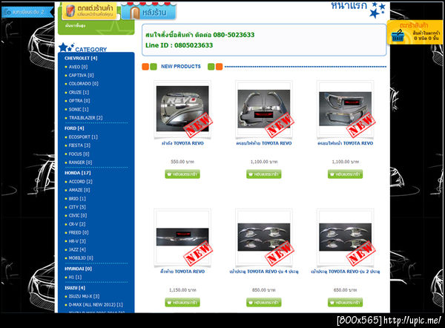
Task: Click the 850.00 baht product title link
Action: point(264,272)
